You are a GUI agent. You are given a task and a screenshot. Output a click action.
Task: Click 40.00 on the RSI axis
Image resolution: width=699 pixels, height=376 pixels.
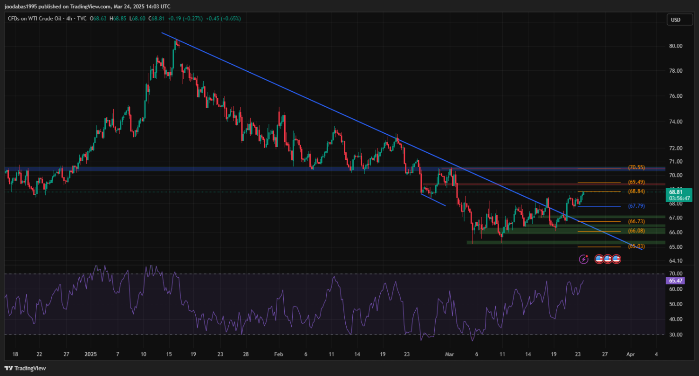tap(676, 320)
